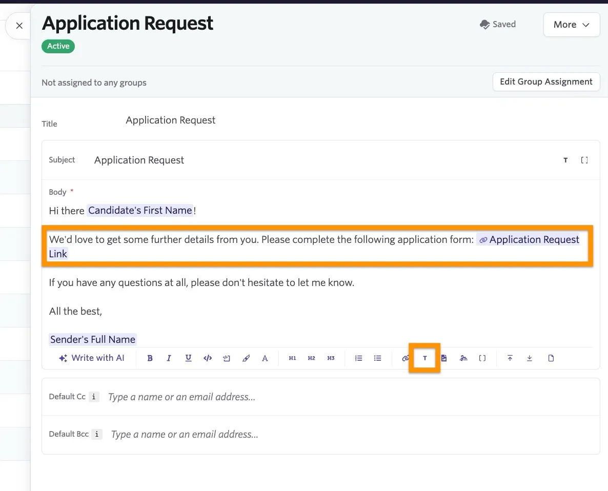Apply Heading 1 style
The width and height of the screenshot is (608, 491).
292,358
